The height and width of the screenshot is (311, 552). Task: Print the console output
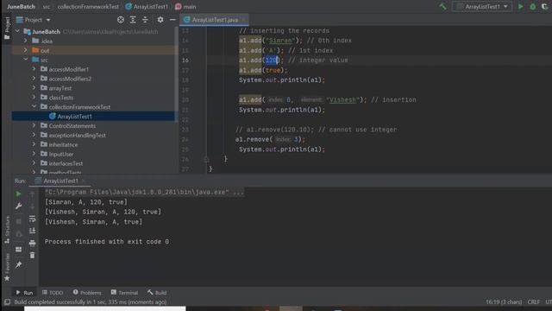click(32, 243)
